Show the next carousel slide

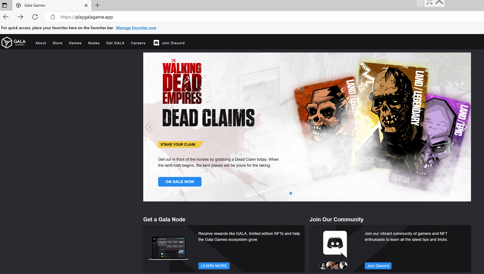click(x=465, y=127)
